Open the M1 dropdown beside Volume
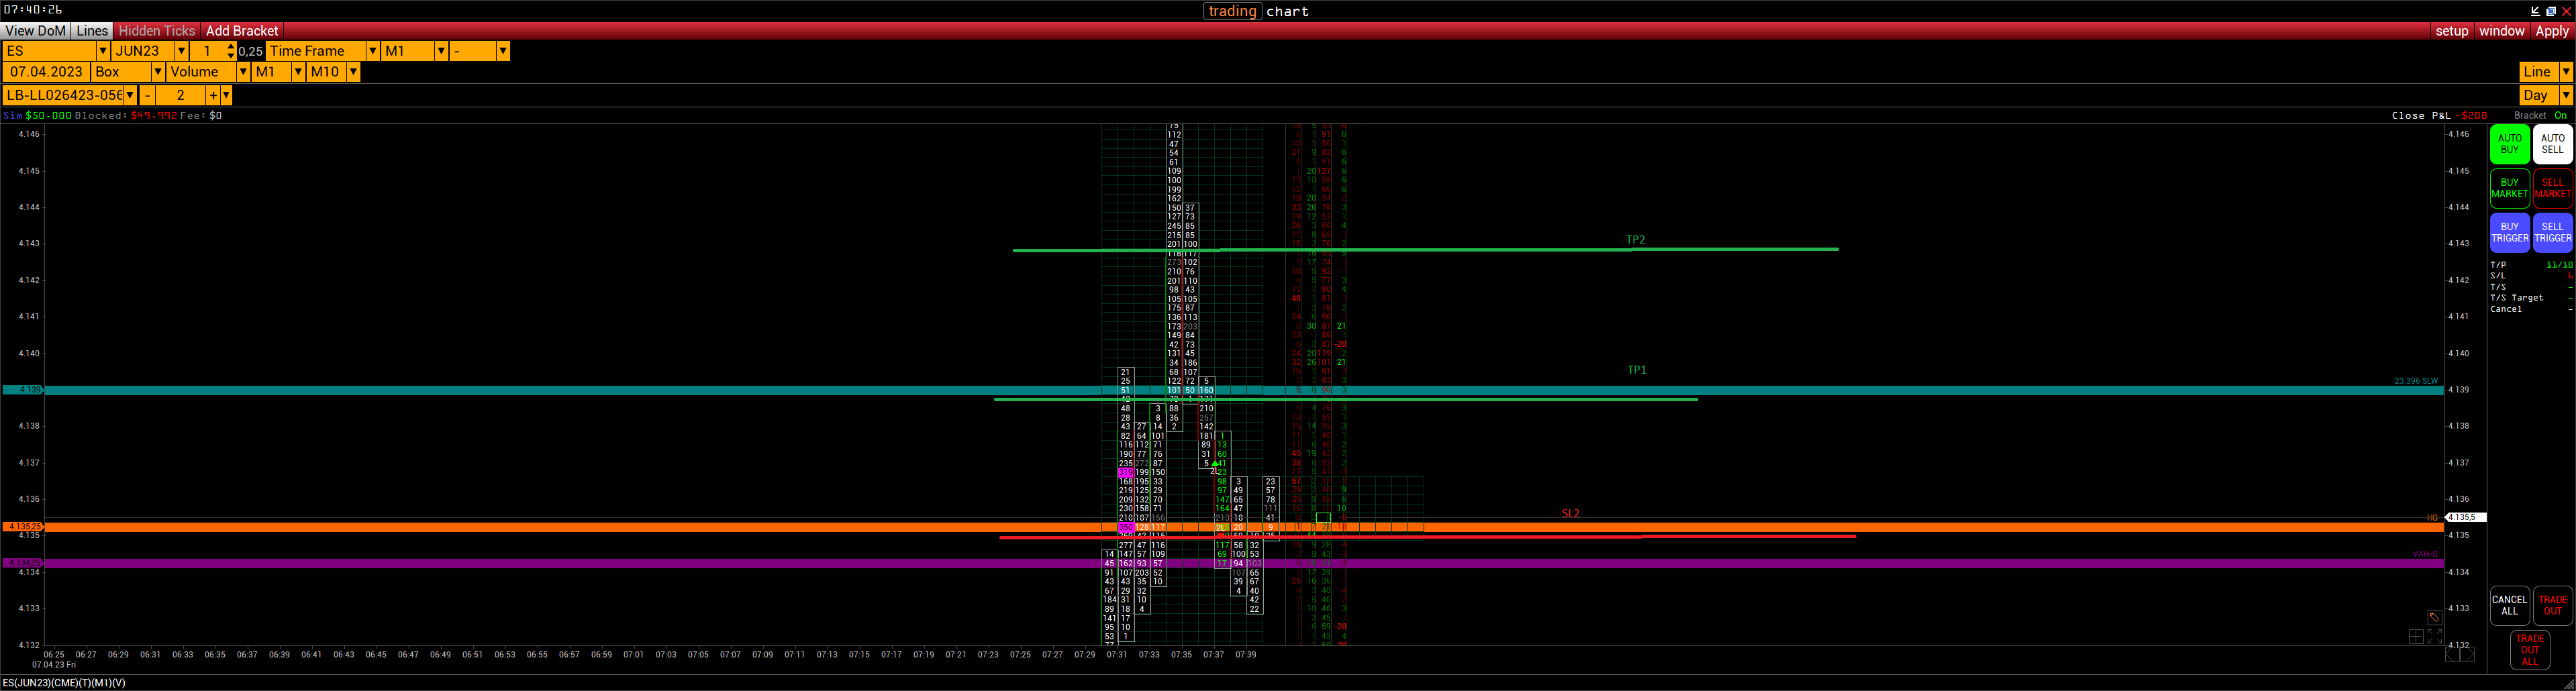Image resolution: width=2576 pixels, height=691 pixels. pyautogui.click(x=297, y=72)
